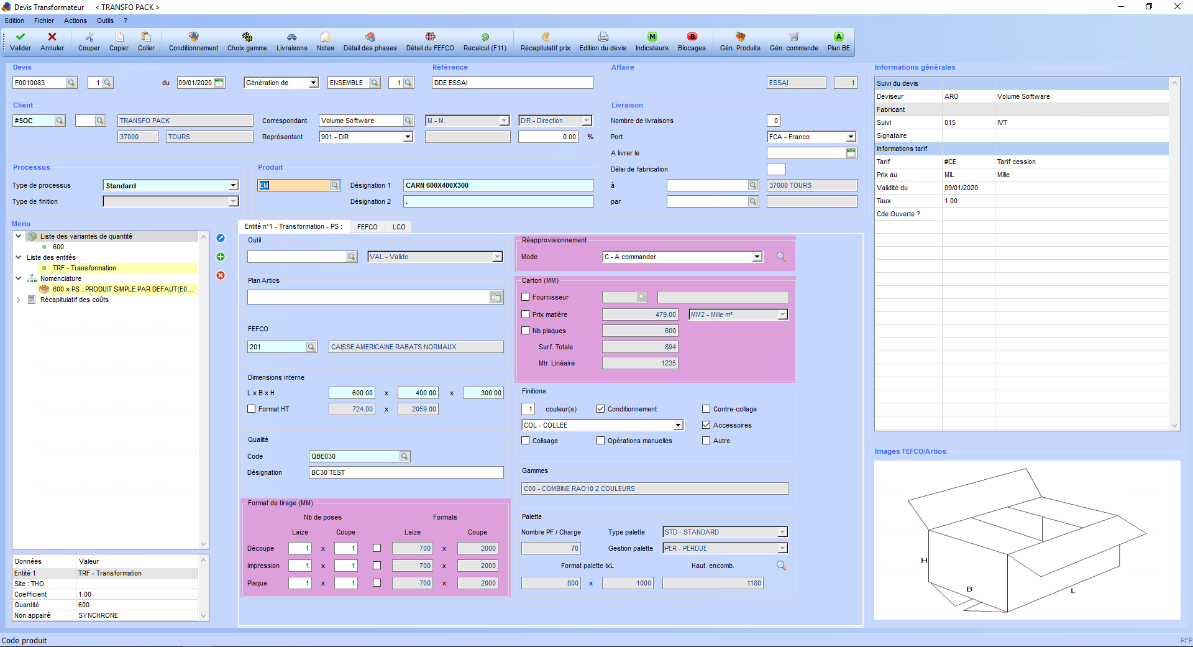Open the Indicateurs panel
Viewport: 1193px width, 647px height.
[x=651, y=41]
